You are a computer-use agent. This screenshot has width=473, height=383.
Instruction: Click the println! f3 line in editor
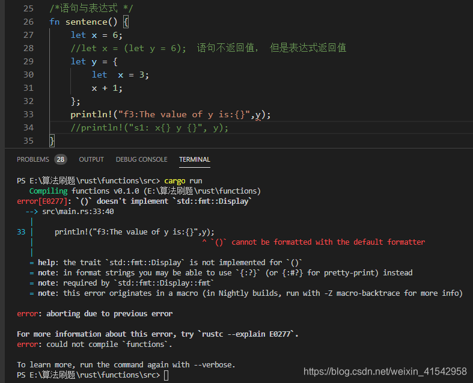pyautogui.click(x=171, y=114)
